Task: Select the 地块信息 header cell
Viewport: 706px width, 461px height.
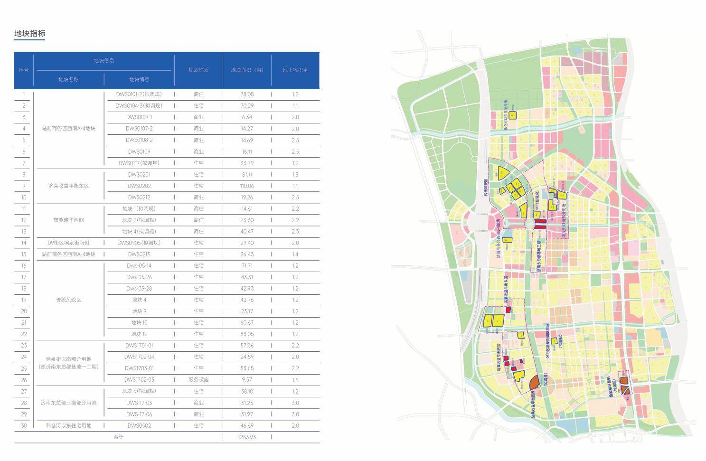Action: pos(104,60)
